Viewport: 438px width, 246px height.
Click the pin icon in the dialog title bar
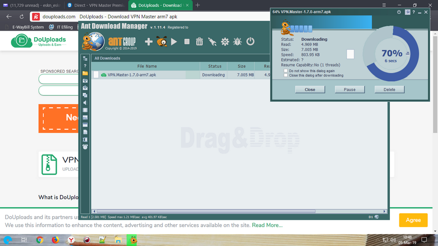(407, 12)
